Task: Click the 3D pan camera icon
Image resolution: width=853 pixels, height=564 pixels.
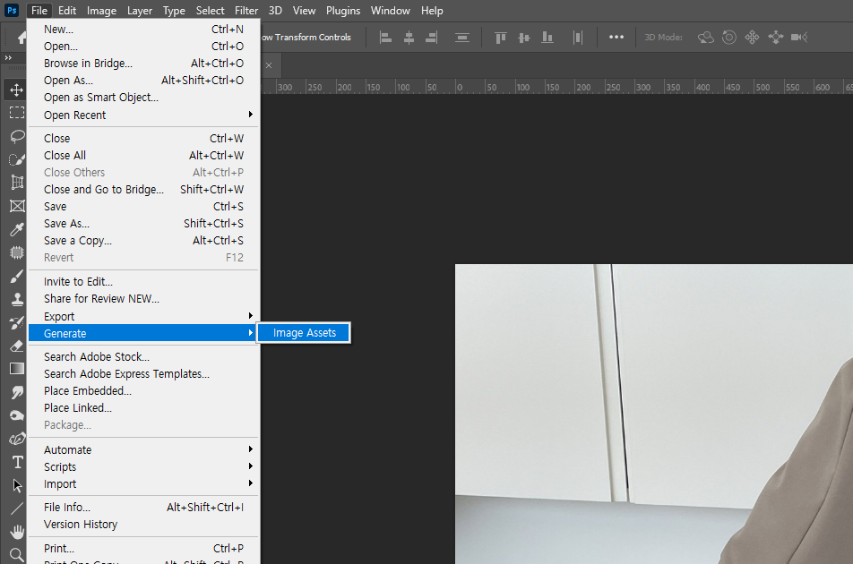Action: tap(752, 38)
